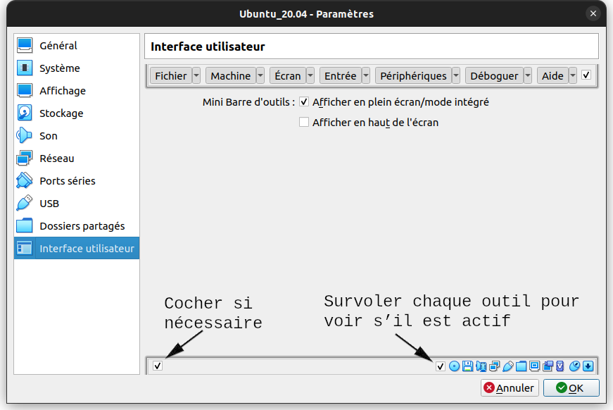Open the dropdown arrow beside Aide

[573, 76]
